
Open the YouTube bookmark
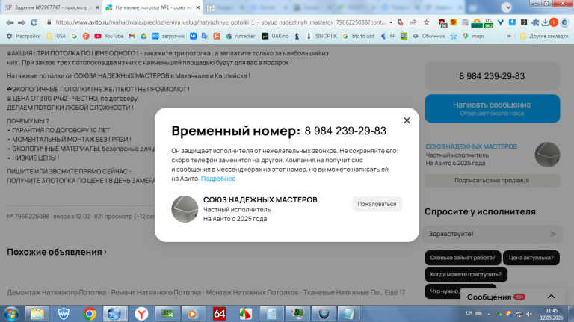click(108, 36)
